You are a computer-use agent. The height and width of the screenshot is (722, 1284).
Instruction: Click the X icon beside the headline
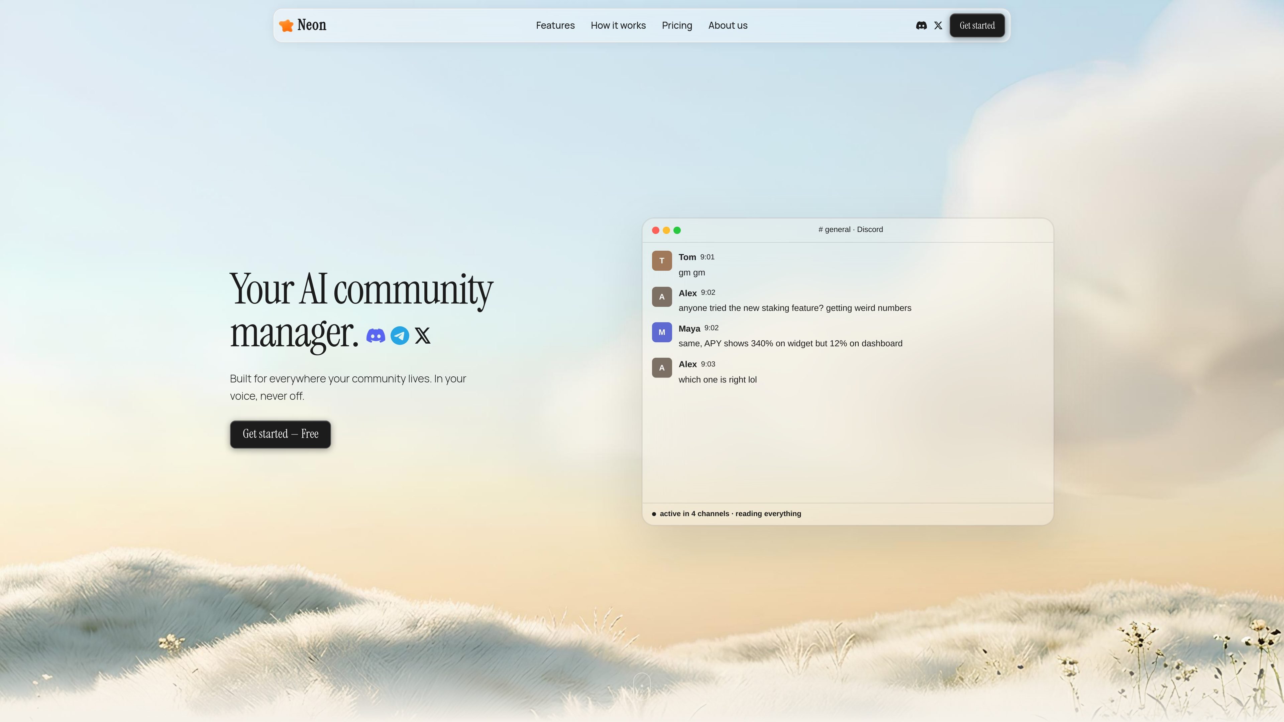pos(423,336)
